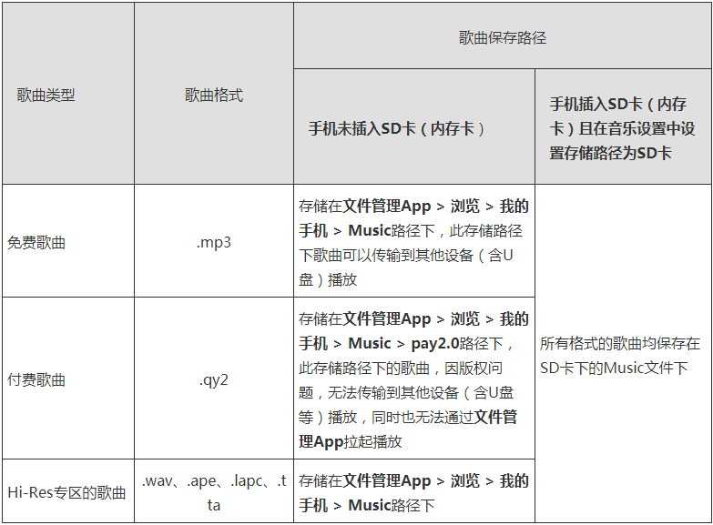Select the Hi-Res storage path description cell
This screenshot has width=713, height=525.
(x=414, y=491)
